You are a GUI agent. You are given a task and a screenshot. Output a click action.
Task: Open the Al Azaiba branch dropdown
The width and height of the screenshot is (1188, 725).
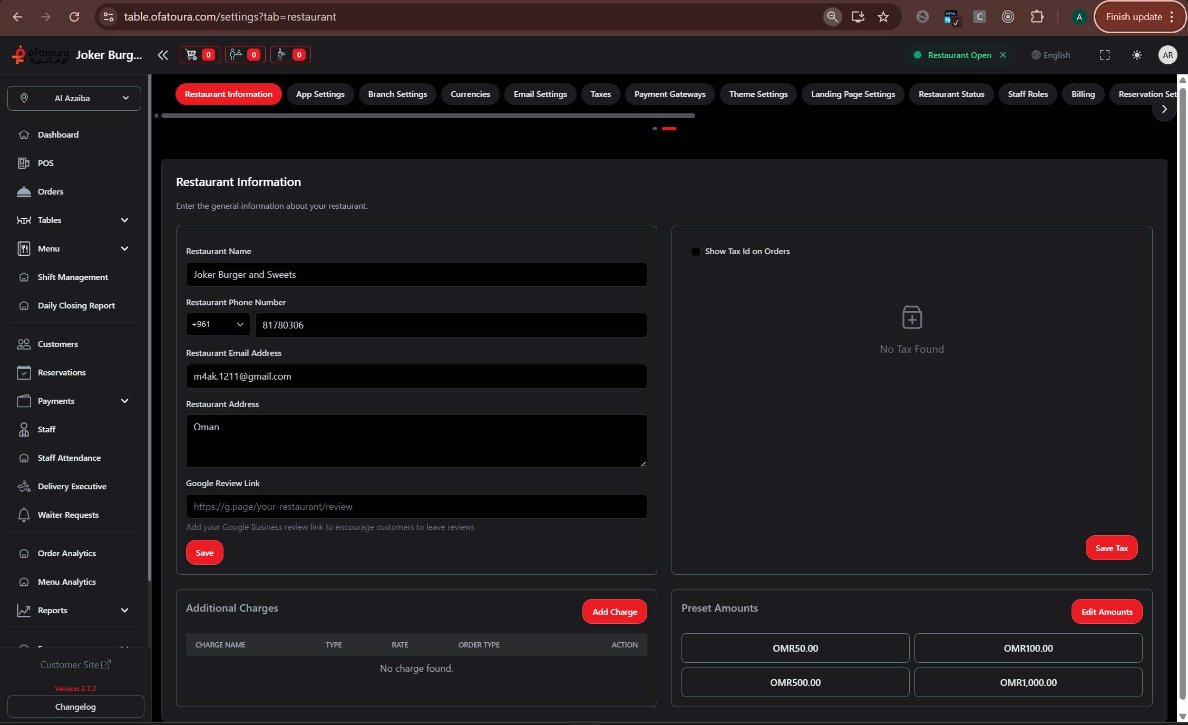click(74, 98)
